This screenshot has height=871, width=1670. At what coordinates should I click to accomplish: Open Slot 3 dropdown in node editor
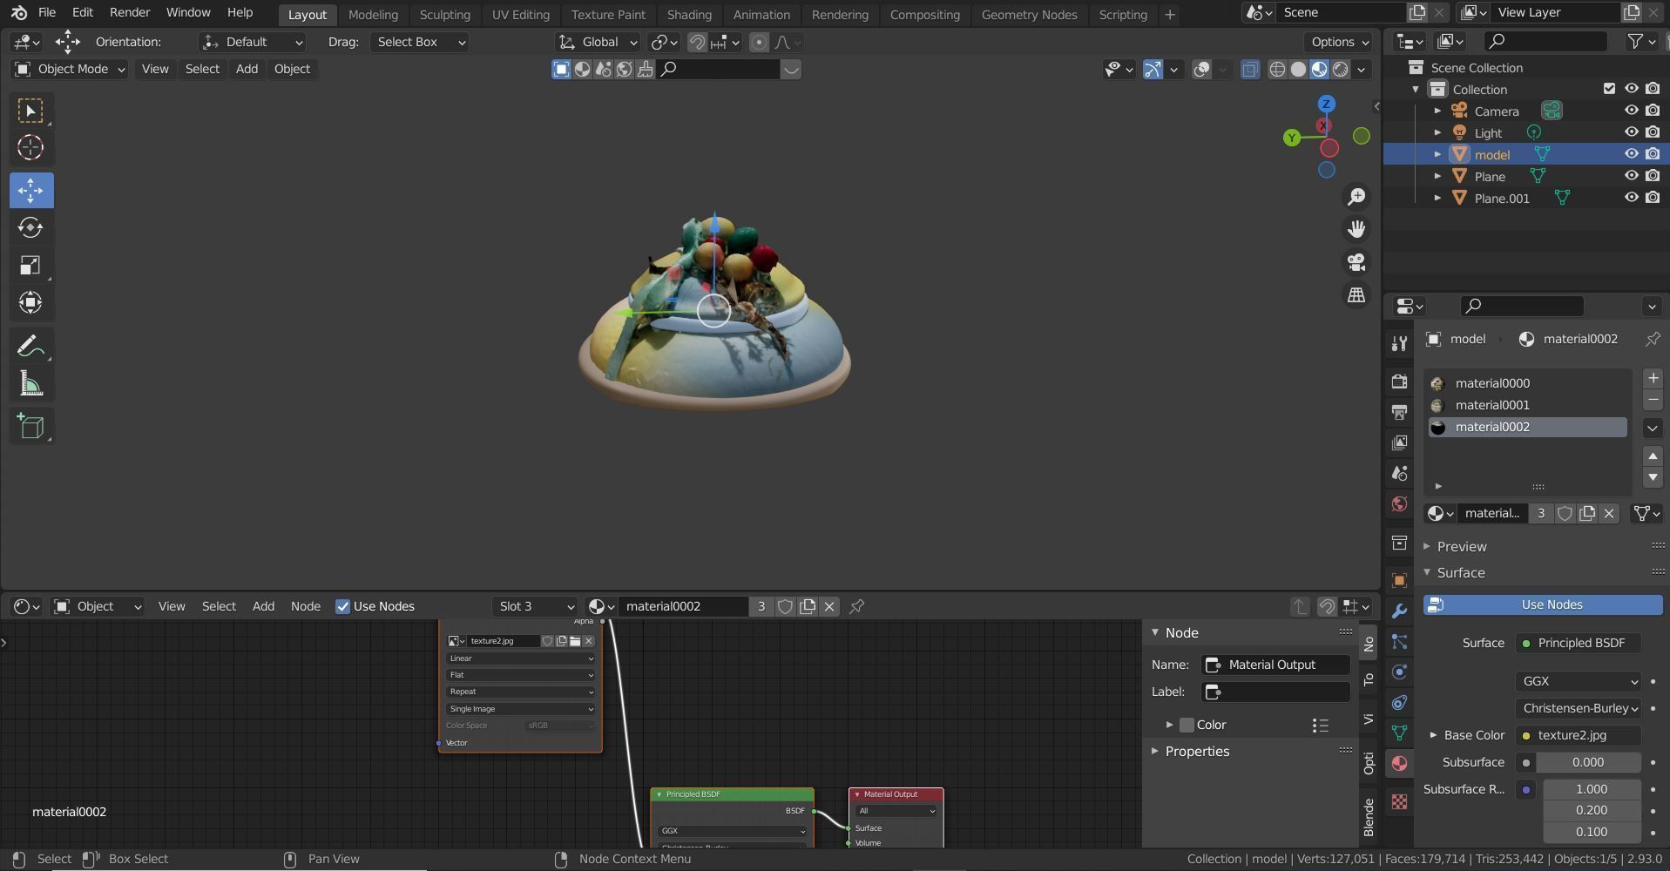(535, 606)
